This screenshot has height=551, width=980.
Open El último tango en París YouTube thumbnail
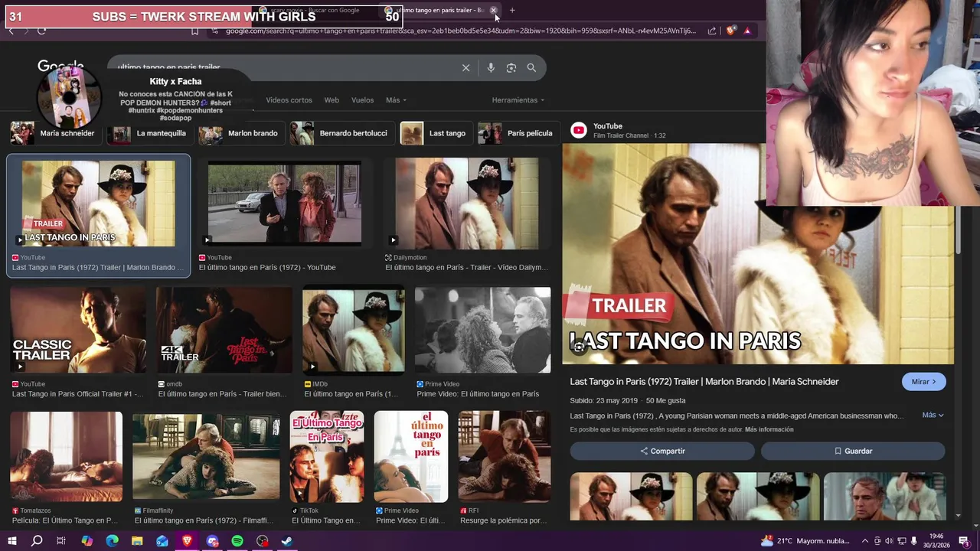(284, 204)
